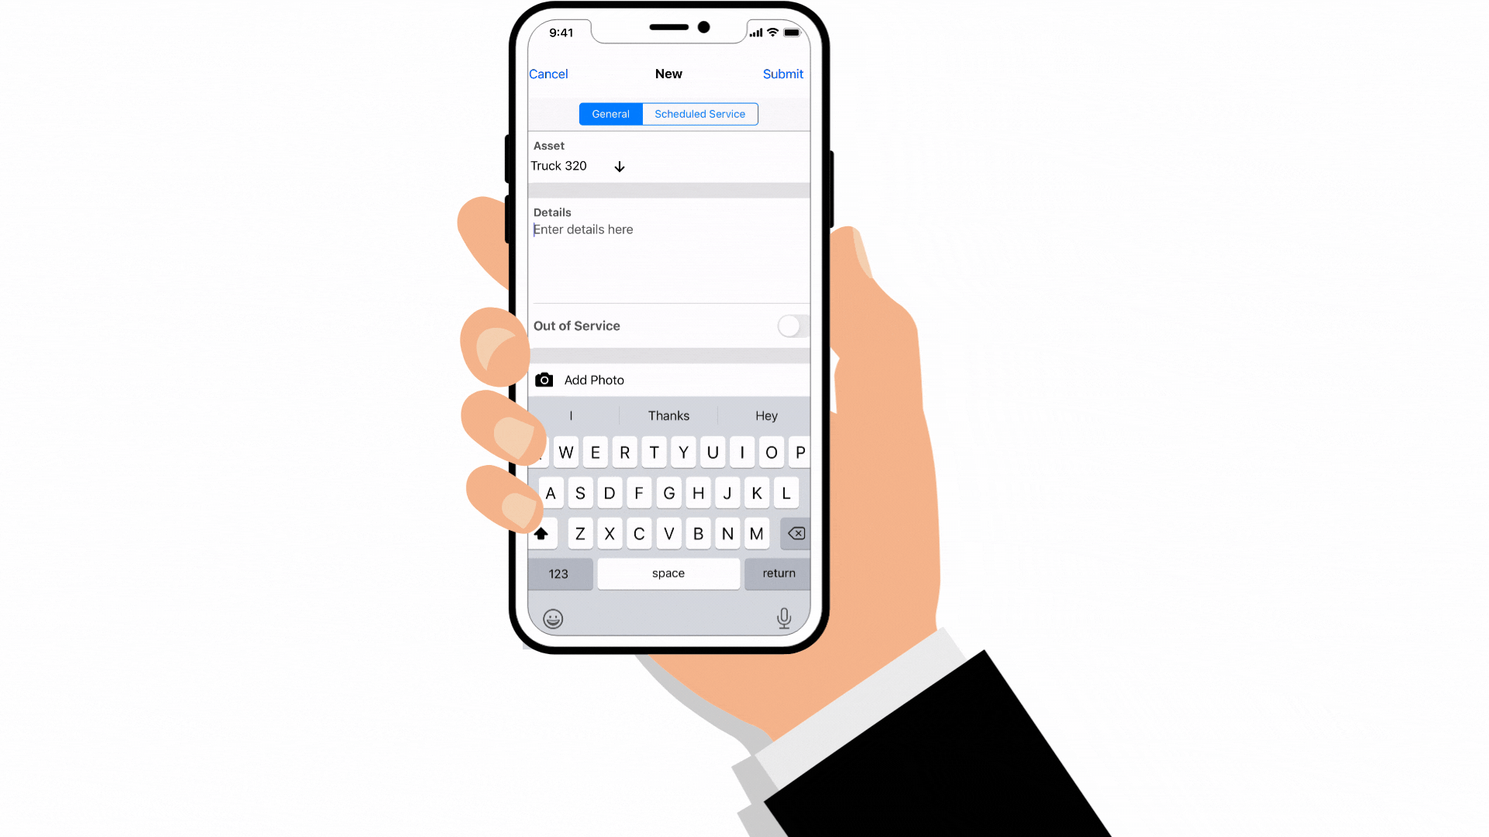Image resolution: width=1489 pixels, height=837 pixels.
Task: Tap the emoji icon on keyboard
Action: coord(552,618)
